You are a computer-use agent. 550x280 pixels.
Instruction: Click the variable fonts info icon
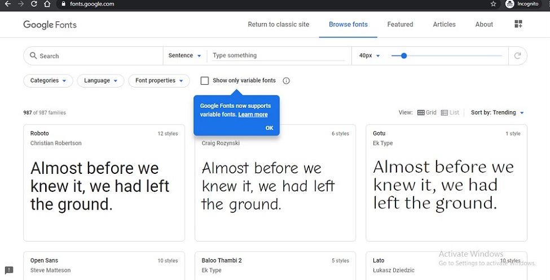286,81
